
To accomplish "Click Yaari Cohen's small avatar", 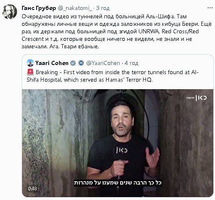I will pos(30,63).
